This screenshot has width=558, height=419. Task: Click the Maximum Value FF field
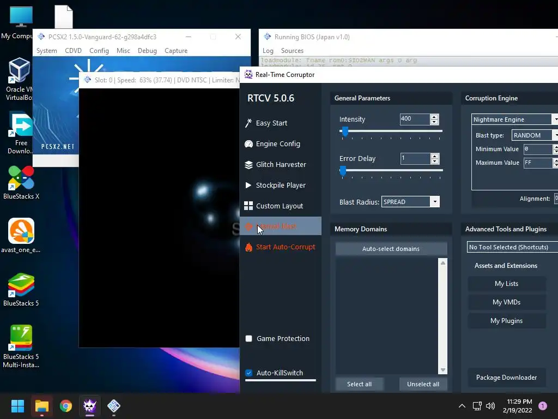[x=537, y=163]
